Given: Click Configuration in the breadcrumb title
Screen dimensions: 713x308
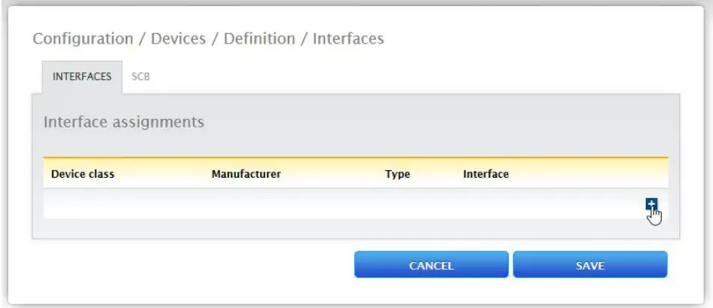Looking at the screenshot, I should [x=82, y=38].
